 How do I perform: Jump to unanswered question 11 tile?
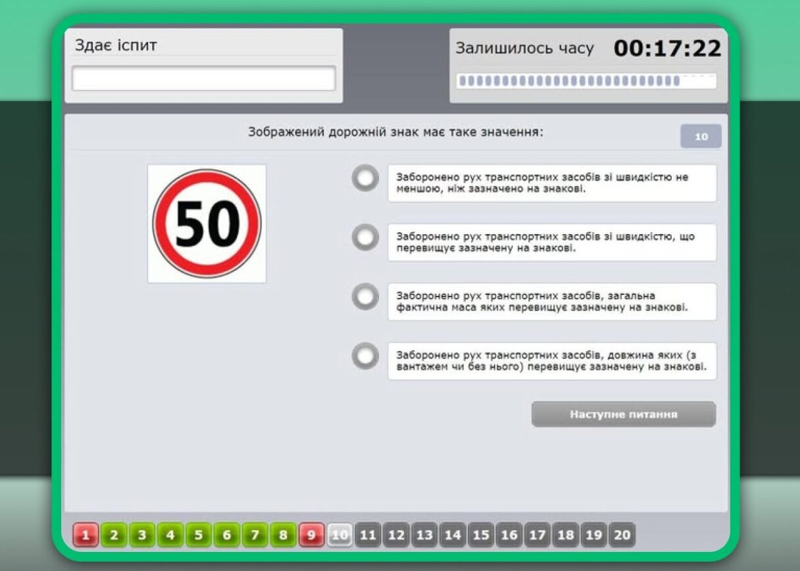coord(368,535)
